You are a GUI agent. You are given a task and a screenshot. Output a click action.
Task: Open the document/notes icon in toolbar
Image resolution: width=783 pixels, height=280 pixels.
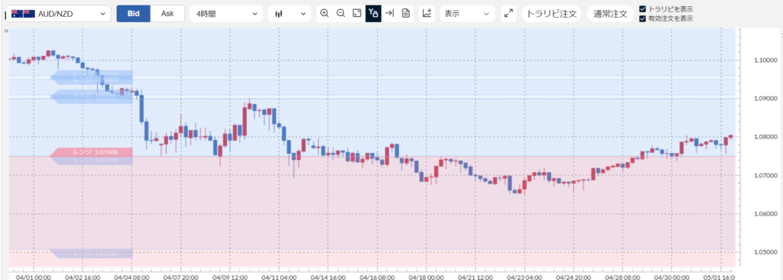[x=406, y=14]
